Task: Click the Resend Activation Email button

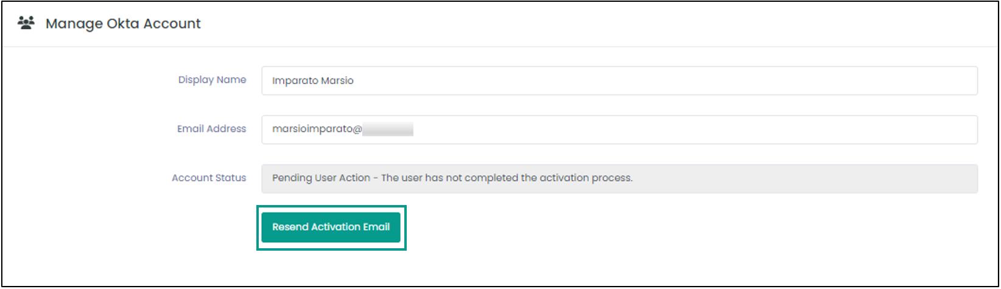Action: coord(331,227)
